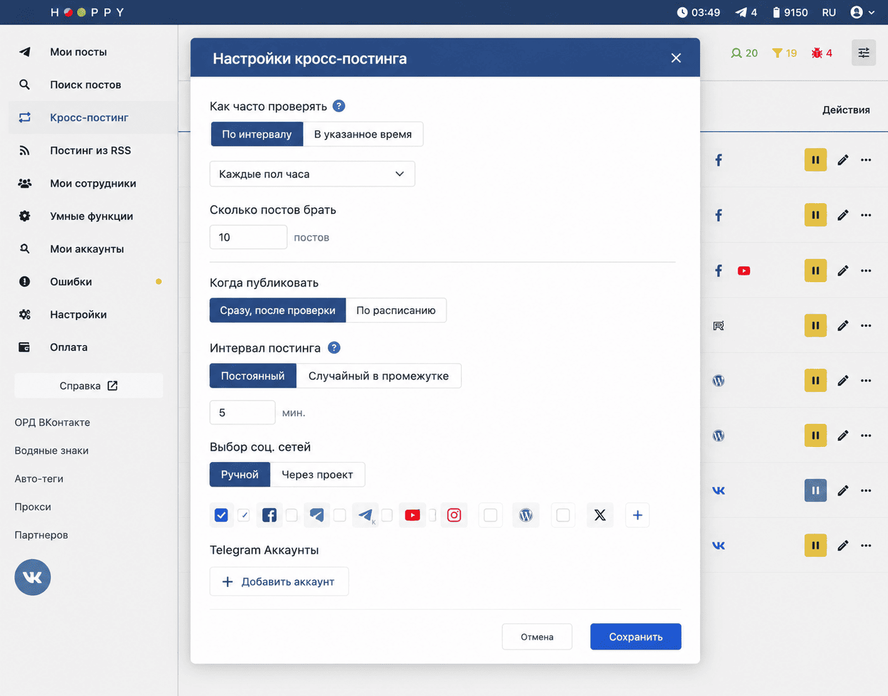Click the Отмена button
888x696 pixels.
pyautogui.click(x=537, y=636)
